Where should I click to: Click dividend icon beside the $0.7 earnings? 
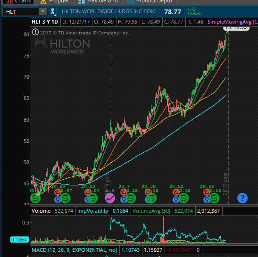[131, 198]
